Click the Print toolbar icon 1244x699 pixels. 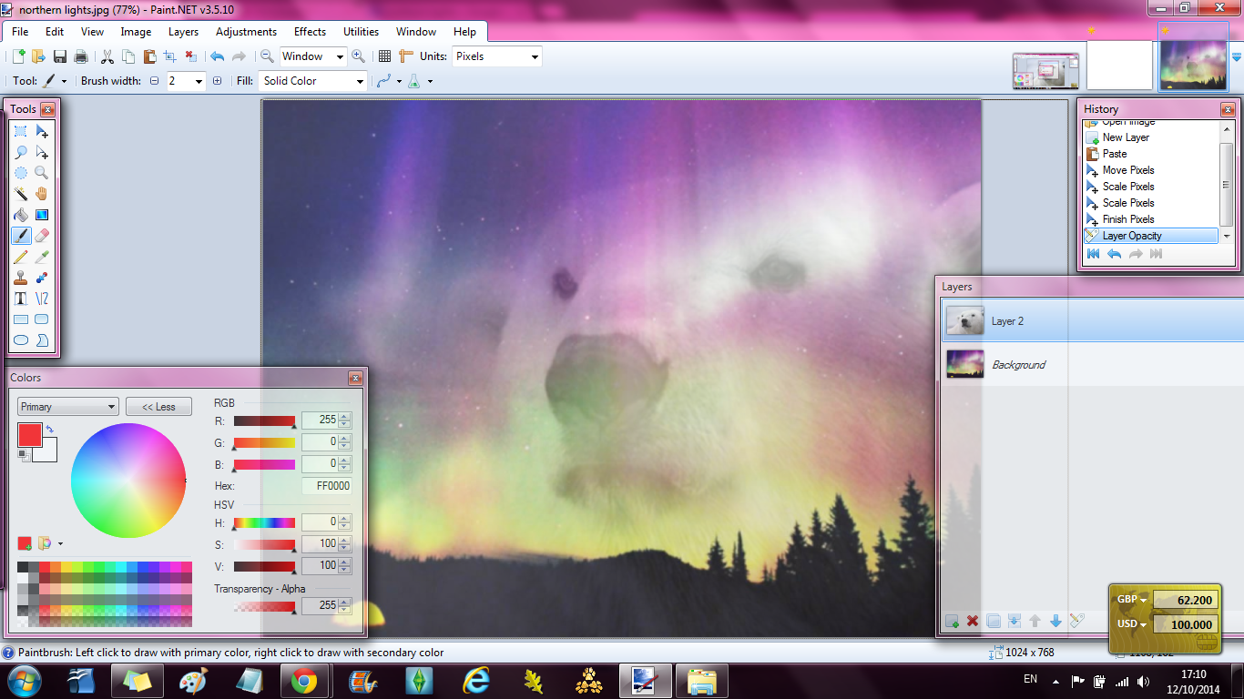81,56
